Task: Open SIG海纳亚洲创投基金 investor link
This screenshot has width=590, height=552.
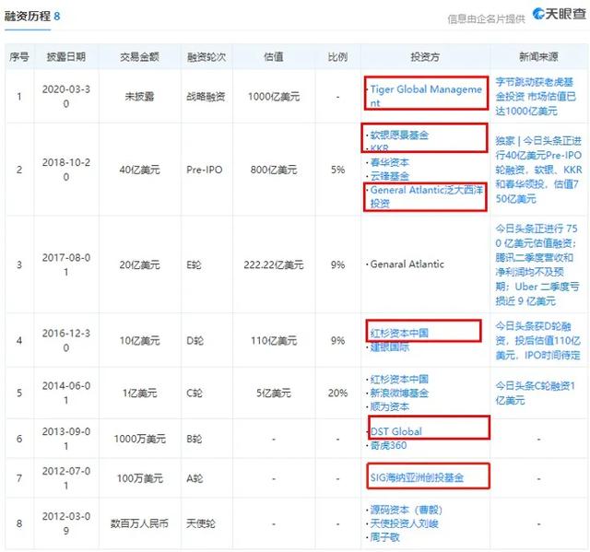Action: [x=417, y=477]
